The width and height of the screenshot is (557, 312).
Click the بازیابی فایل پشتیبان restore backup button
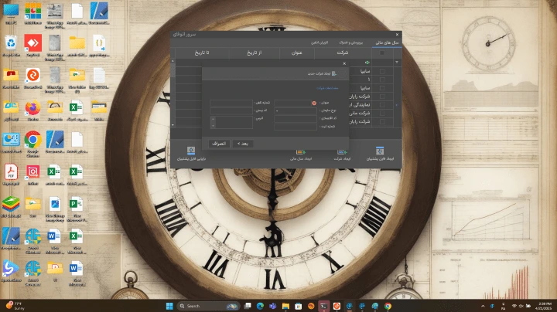(x=191, y=154)
